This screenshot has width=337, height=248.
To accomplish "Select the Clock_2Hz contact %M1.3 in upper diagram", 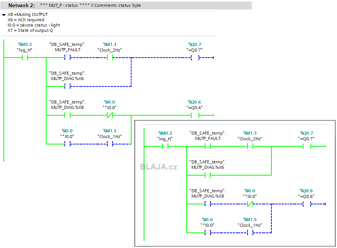I will [x=110, y=58].
